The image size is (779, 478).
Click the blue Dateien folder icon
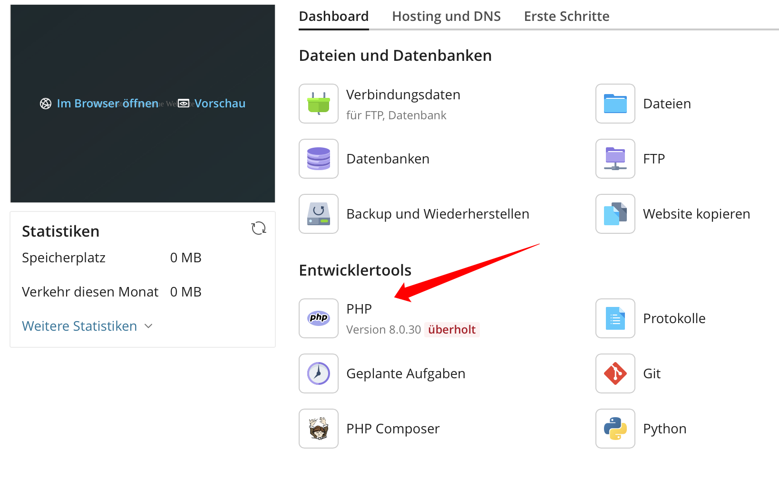pyautogui.click(x=615, y=104)
